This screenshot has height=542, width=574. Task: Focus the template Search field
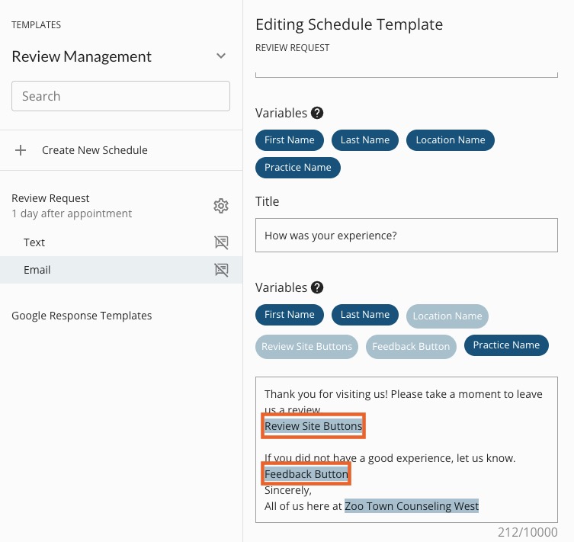pos(120,96)
